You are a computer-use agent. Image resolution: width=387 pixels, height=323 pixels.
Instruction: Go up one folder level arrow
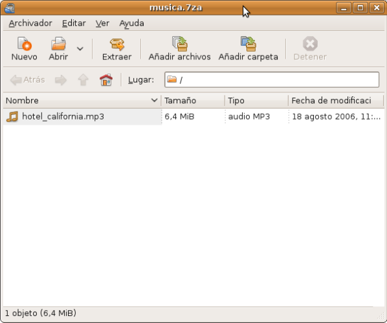tap(83, 80)
